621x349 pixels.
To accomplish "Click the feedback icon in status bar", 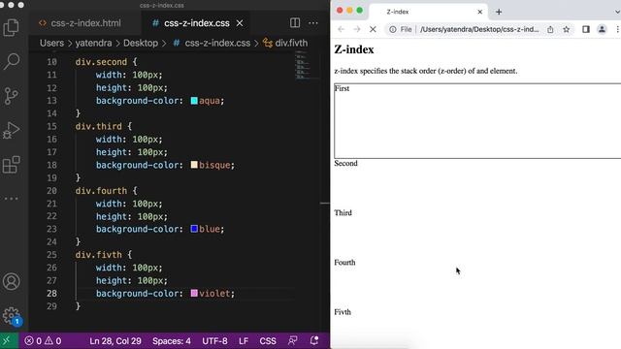I will (x=293, y=340).
